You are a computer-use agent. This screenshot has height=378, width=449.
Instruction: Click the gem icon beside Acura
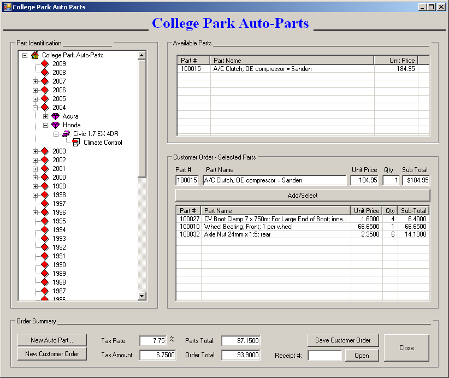click(x=55, y=116)
